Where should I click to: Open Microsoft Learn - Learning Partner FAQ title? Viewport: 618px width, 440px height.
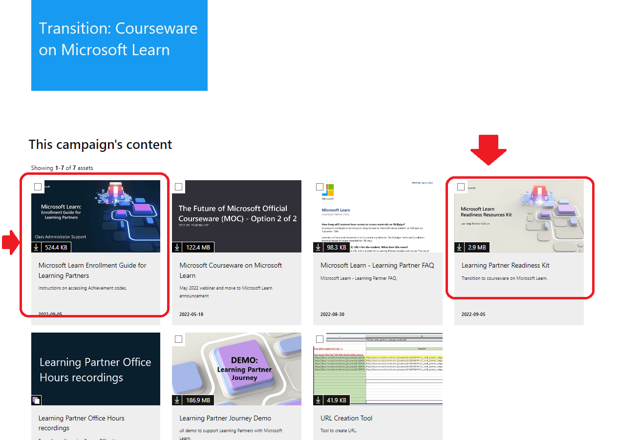(377, 266)
